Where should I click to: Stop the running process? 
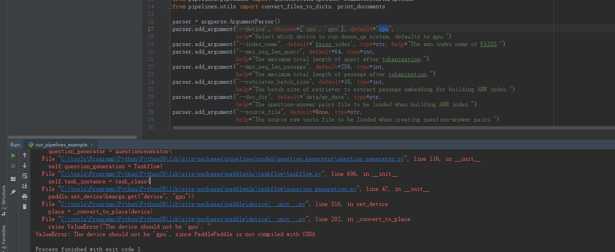pyautogui.click(x=13, y=165)
